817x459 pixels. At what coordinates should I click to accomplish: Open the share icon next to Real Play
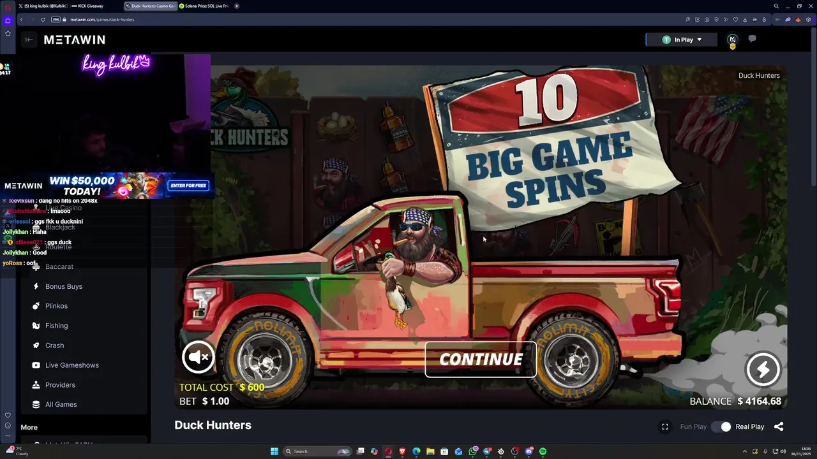pos(779,426)
